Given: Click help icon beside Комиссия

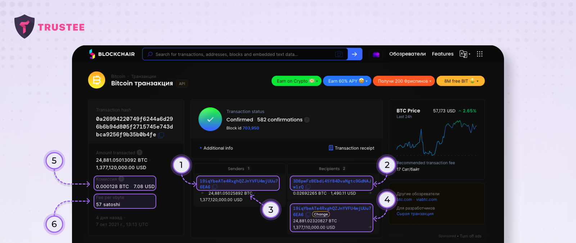Looking at the screenshot, I should click(x=121, y=179).
